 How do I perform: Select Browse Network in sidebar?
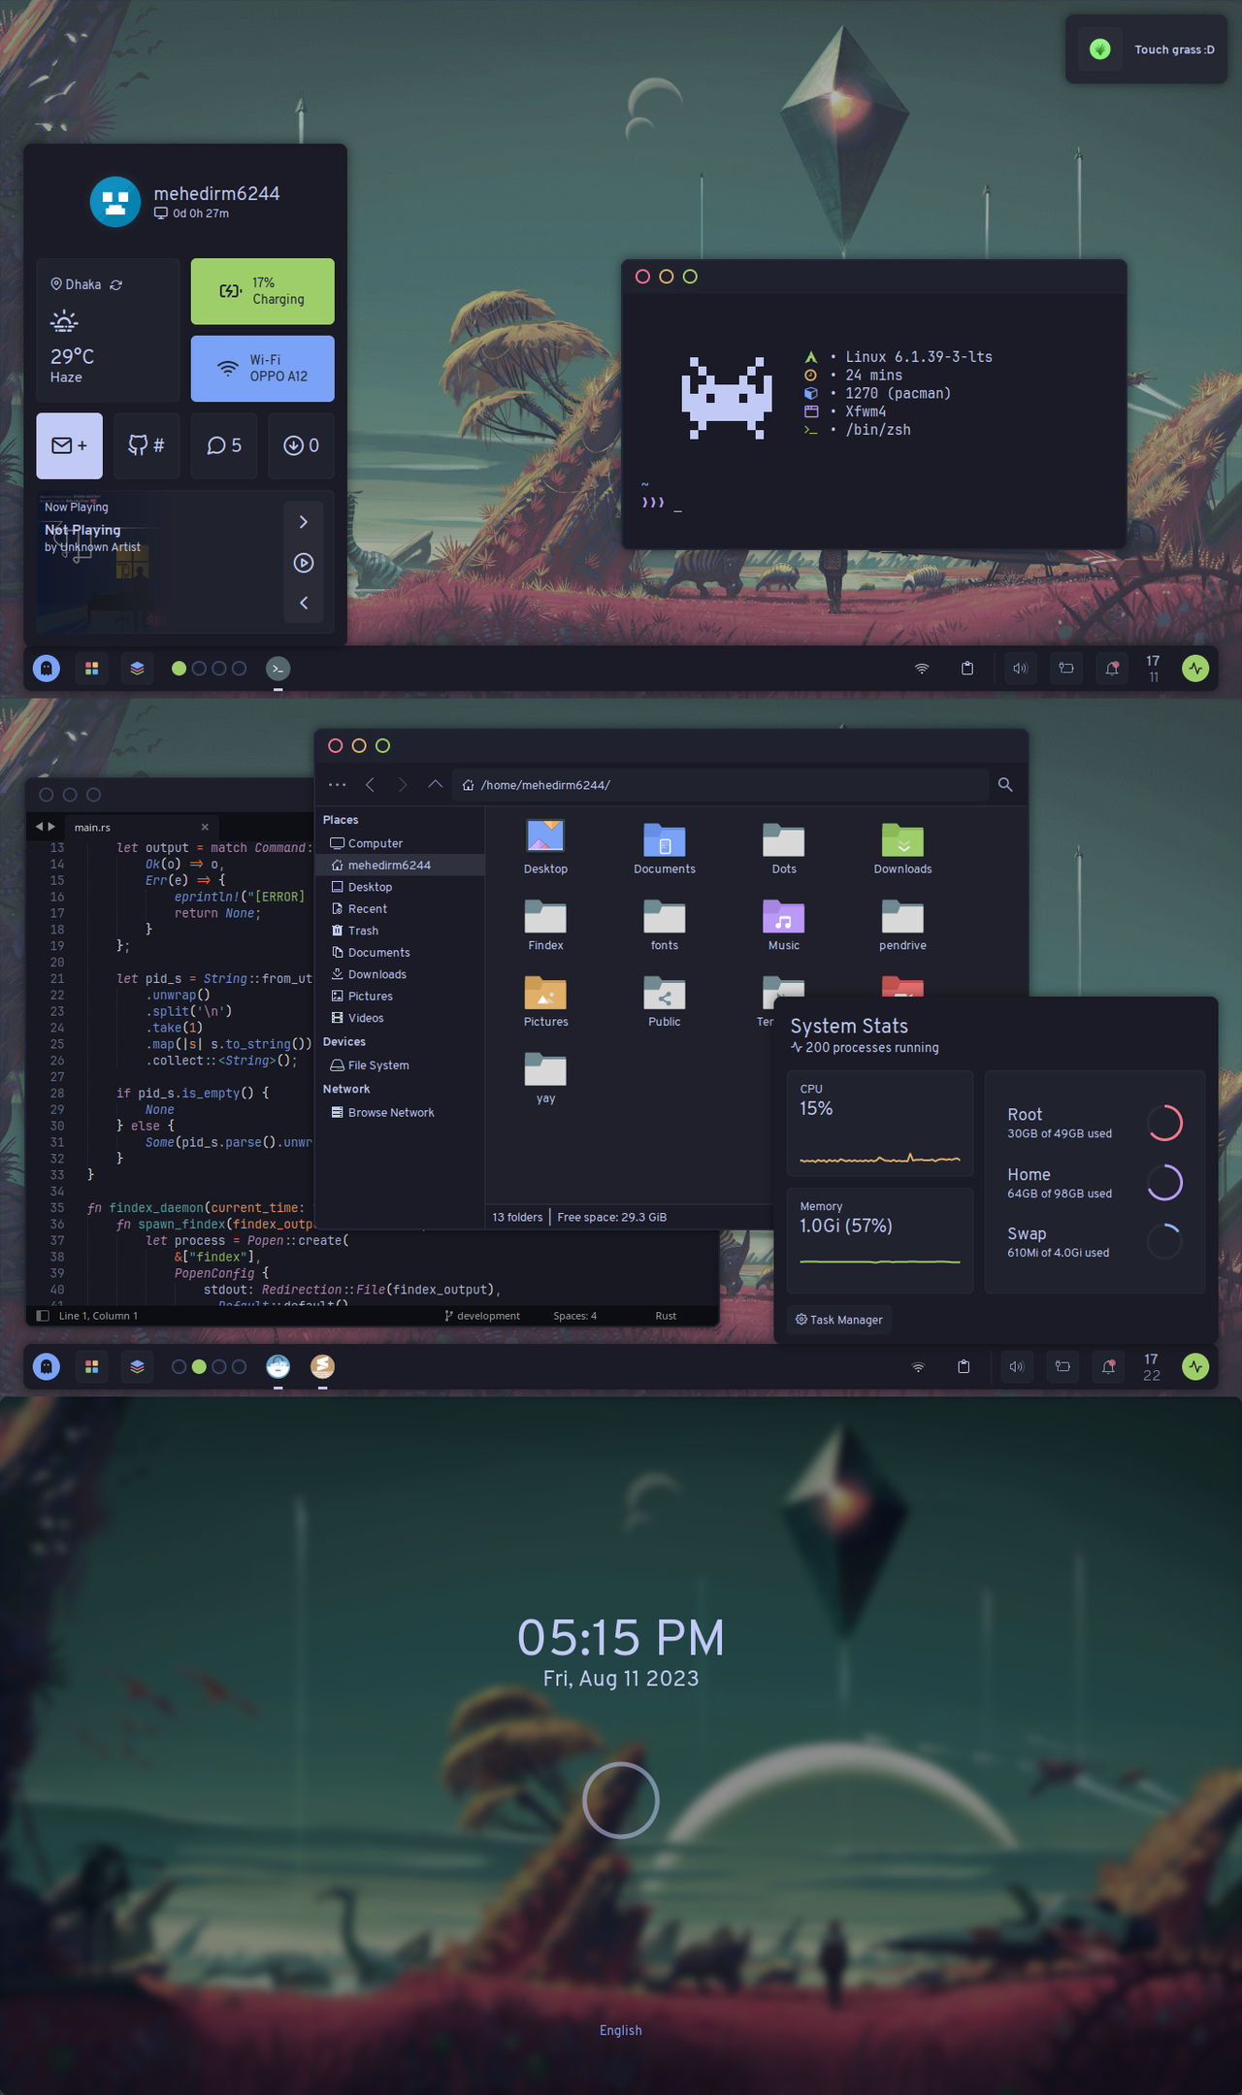[400, 1113]
